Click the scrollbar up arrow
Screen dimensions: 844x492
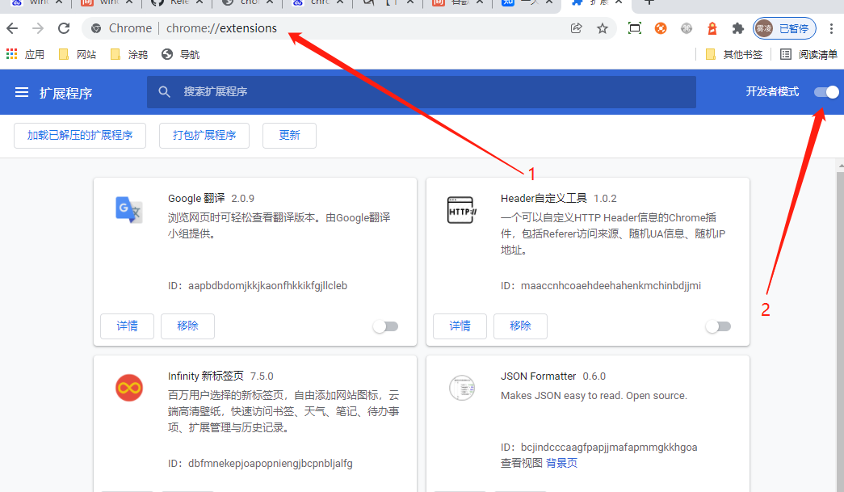tap(840, 166)
